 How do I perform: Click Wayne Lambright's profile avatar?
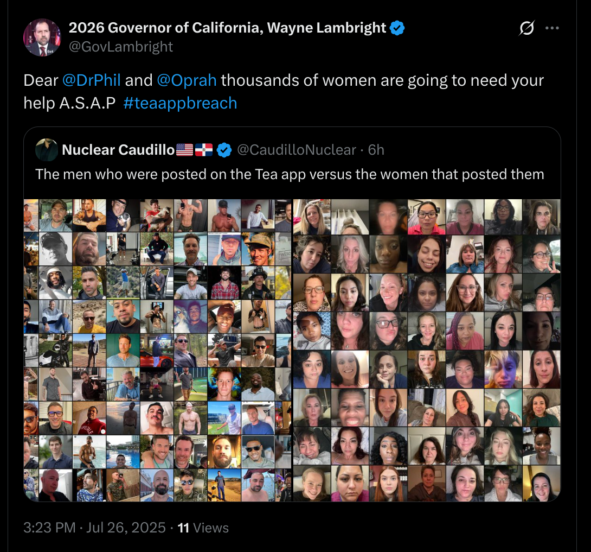pyautogui.click(x=42, y=37)
